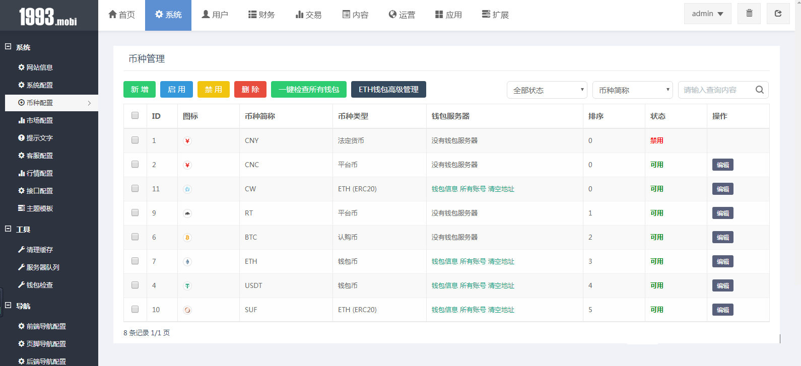Open 钱包信息 link for the CW row
This screenshot has height=366, width=801.
pyautogui.click(x=444, y=189)
